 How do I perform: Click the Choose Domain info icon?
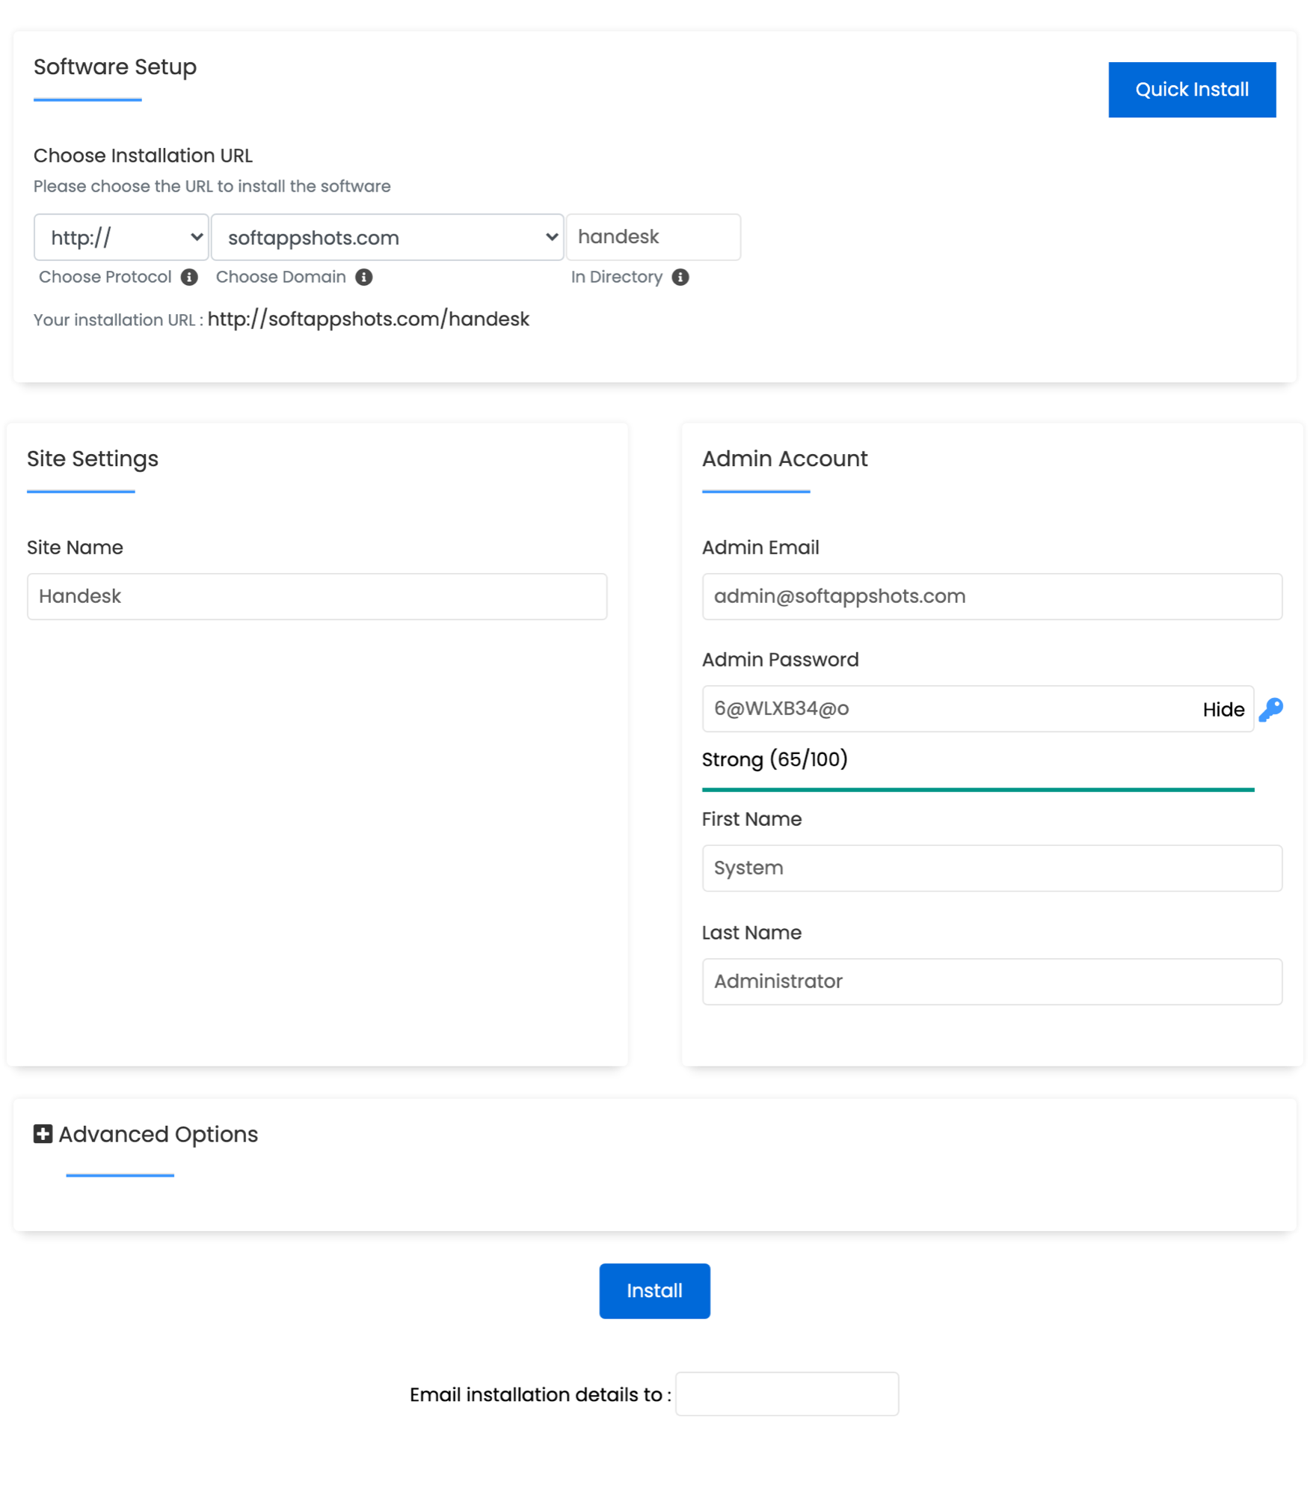click(364, 277)
